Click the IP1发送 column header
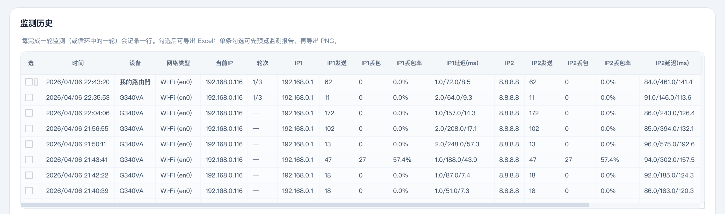 tap(337, 63)
